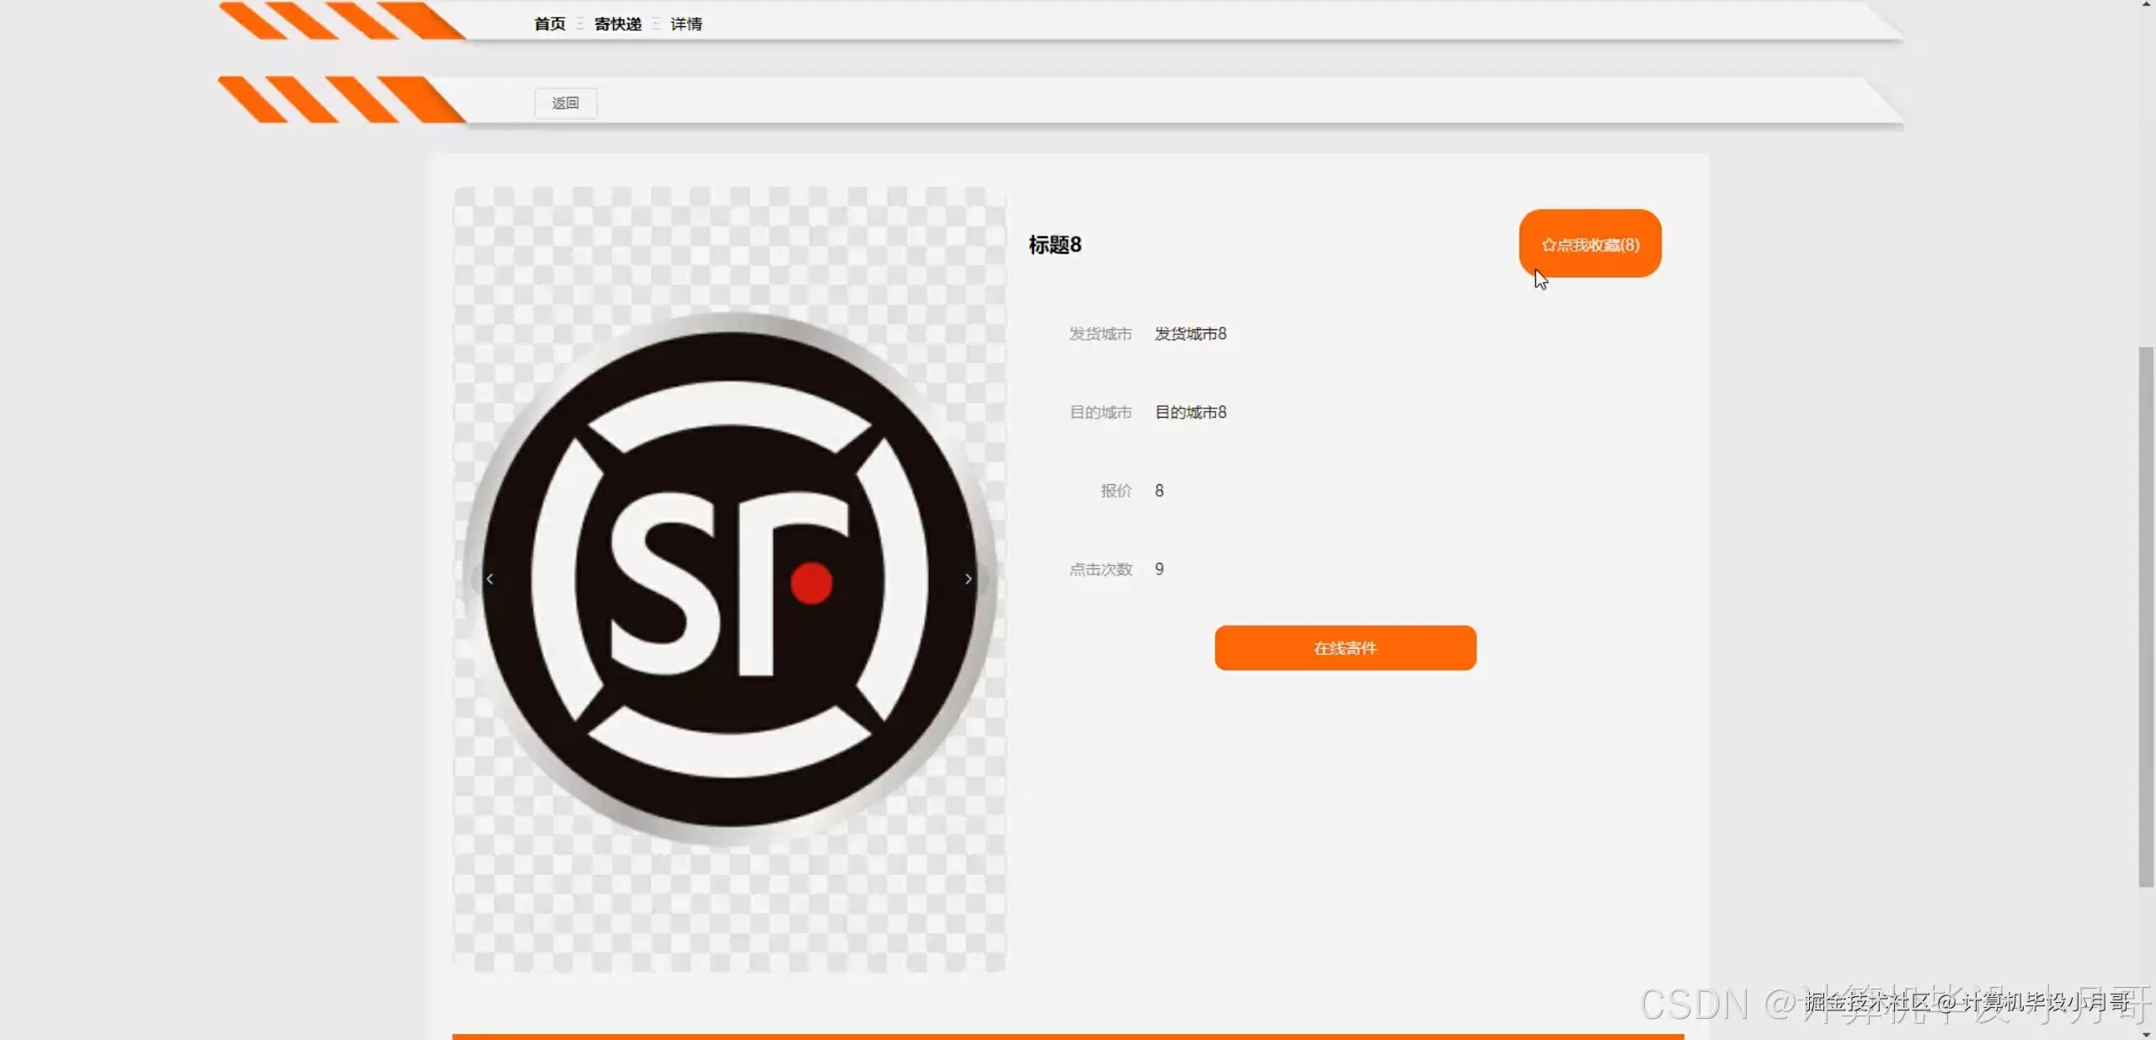Click the 发货城市8 value text
This screenshot has height=1040, width=2156.
pyautogui.click(x=1190, y=334)
